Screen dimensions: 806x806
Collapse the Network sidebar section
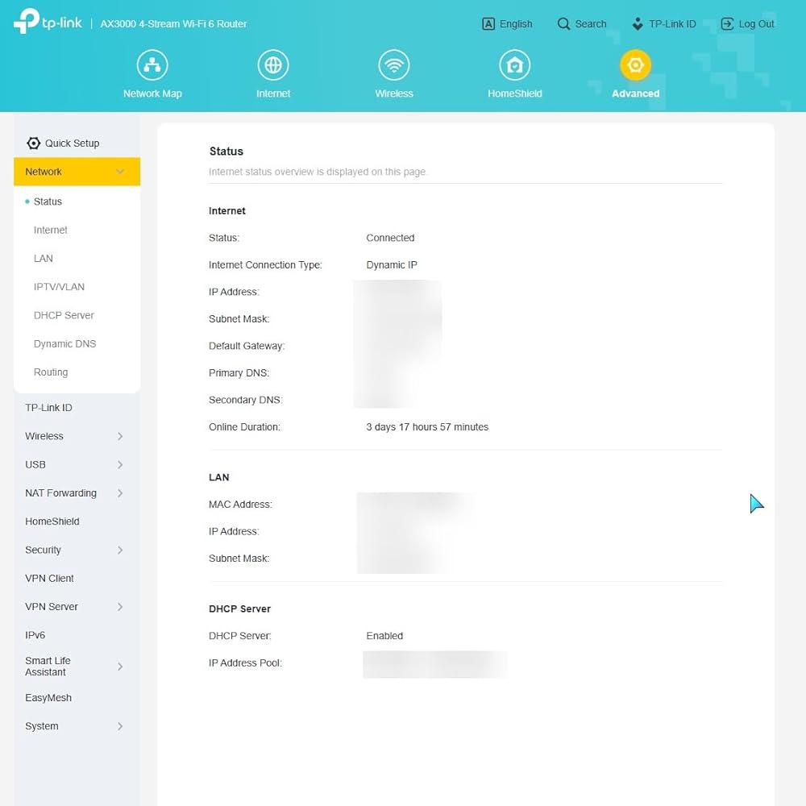[x=120, y=172]
